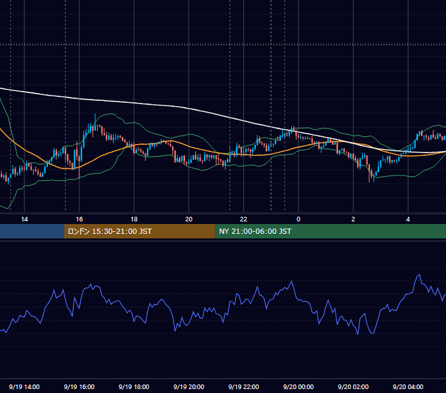Click the 16 hour label on price chart axis
This screenshot has height=393, width=446.
79,219
